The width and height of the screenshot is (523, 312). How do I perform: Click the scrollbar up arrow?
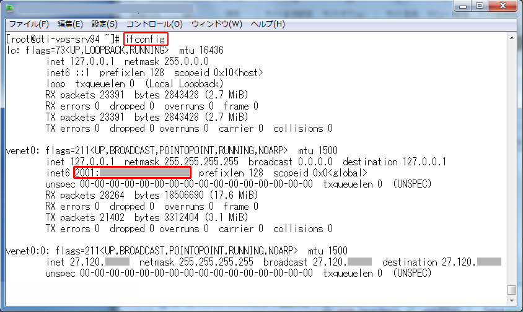click(x=511, y=38)
